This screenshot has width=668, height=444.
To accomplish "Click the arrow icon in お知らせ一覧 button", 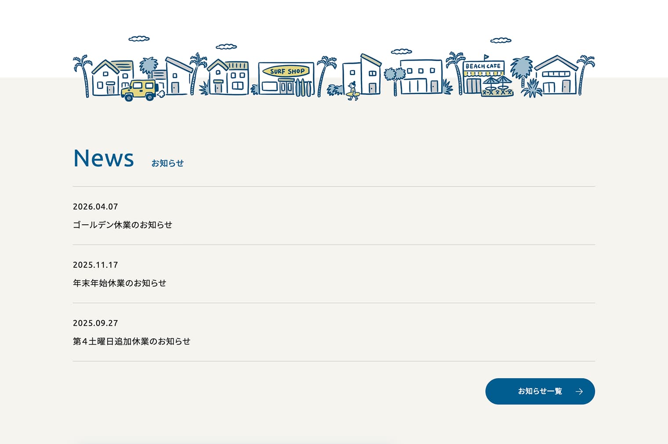I will pyautogui.click(x=579, y=391).
